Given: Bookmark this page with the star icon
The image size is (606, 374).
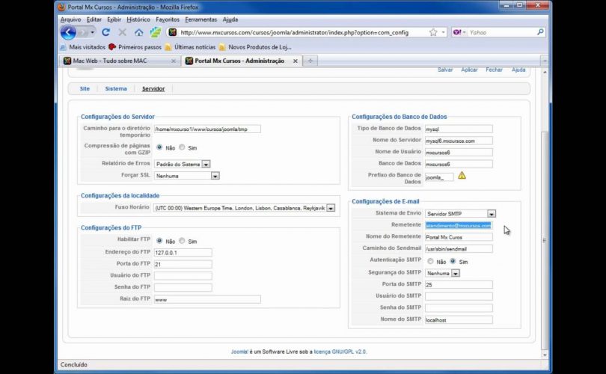Looking at the screenshot, I should coord(433,32).
